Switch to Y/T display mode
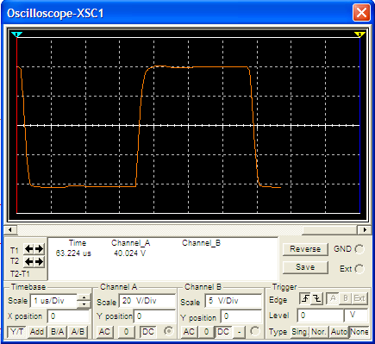375x344 pixels. coord(17,332)
